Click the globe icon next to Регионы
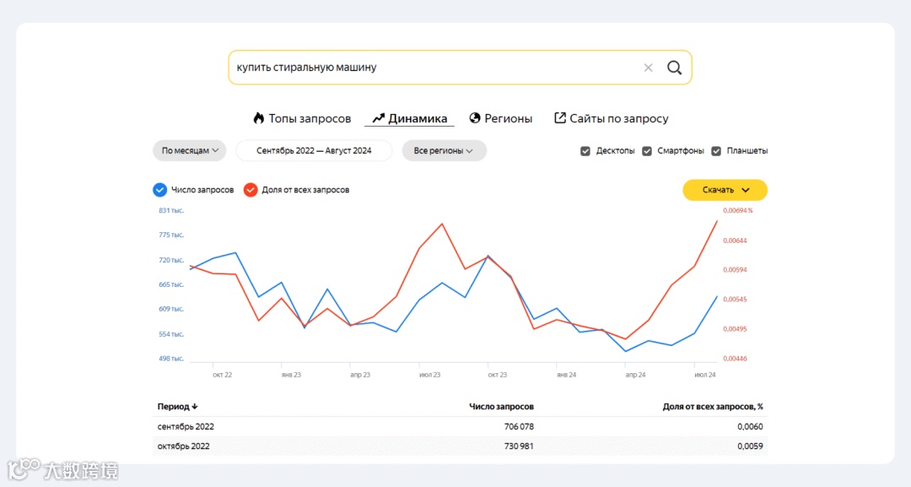The height and width of the screenshot is (487, 911). pos(475,118)
